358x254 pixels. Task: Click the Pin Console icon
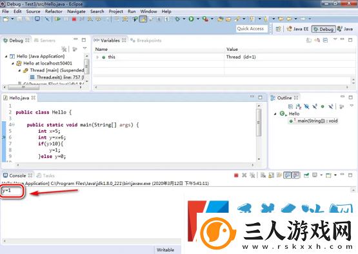[x=306, y=175]
